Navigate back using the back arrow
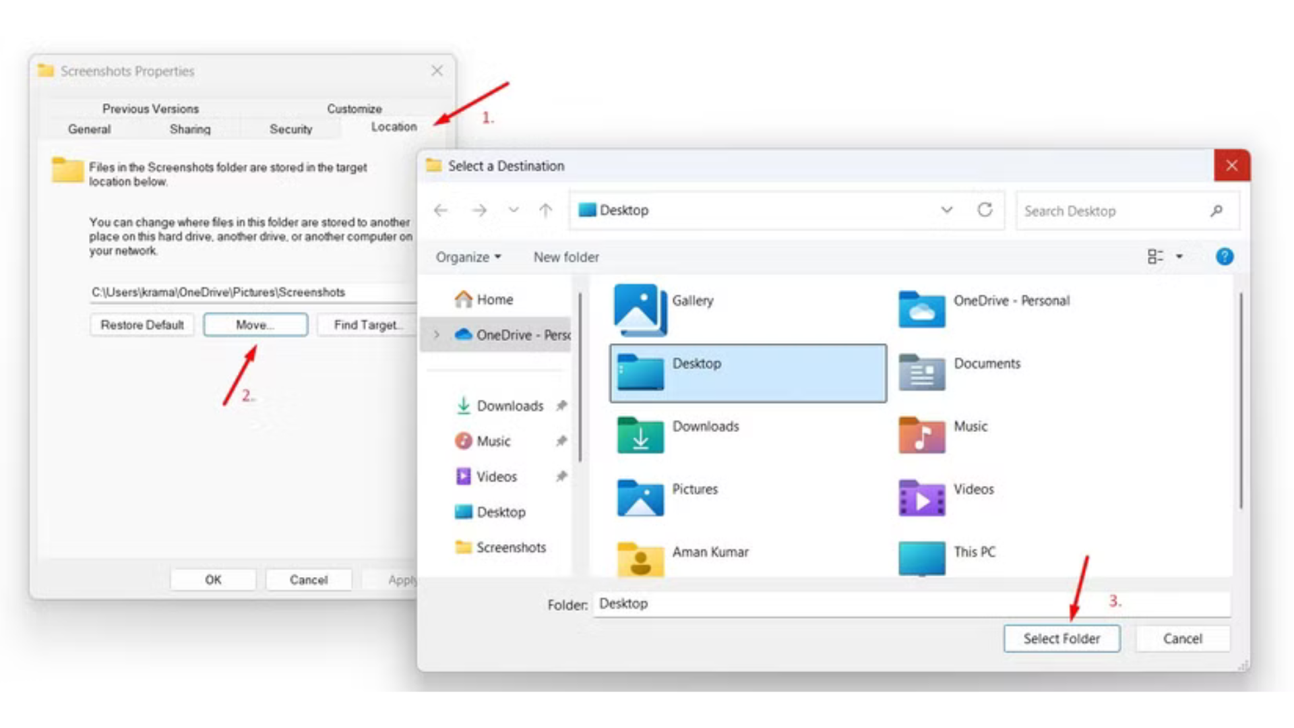1294x728 pixels. coord(441,210)
